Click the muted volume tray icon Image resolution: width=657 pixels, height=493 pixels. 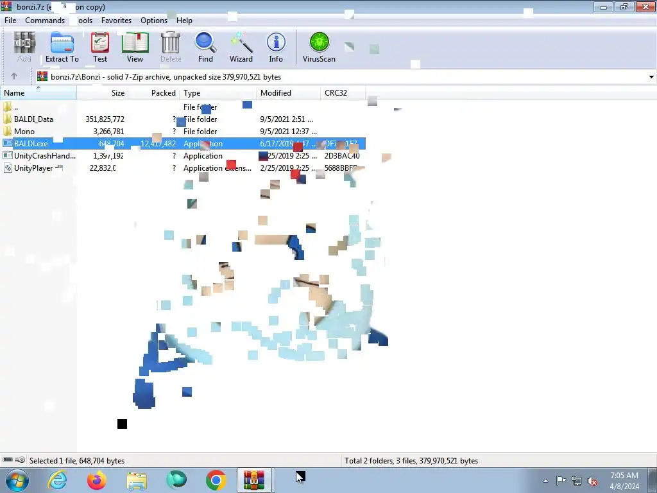point(592,481)
